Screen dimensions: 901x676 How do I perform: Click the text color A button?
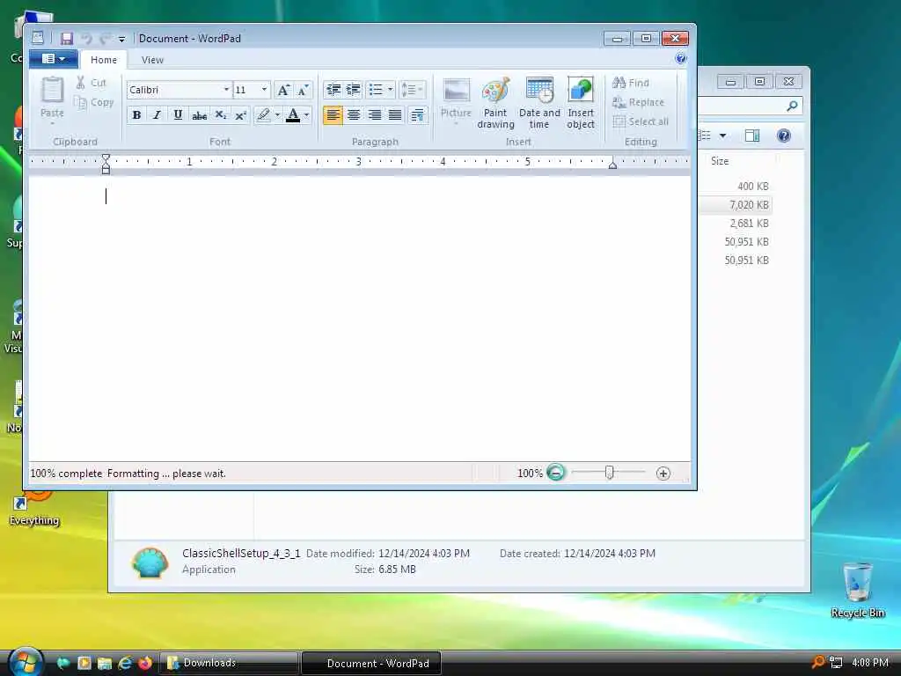coord(293,115)
